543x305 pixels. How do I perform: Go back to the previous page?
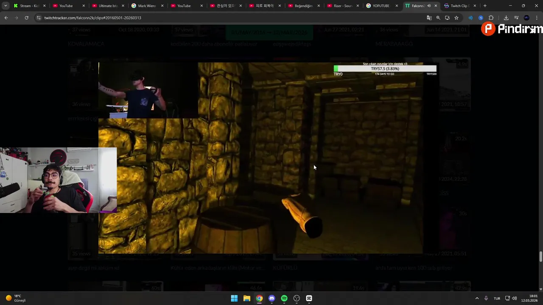tap(6, 18)
